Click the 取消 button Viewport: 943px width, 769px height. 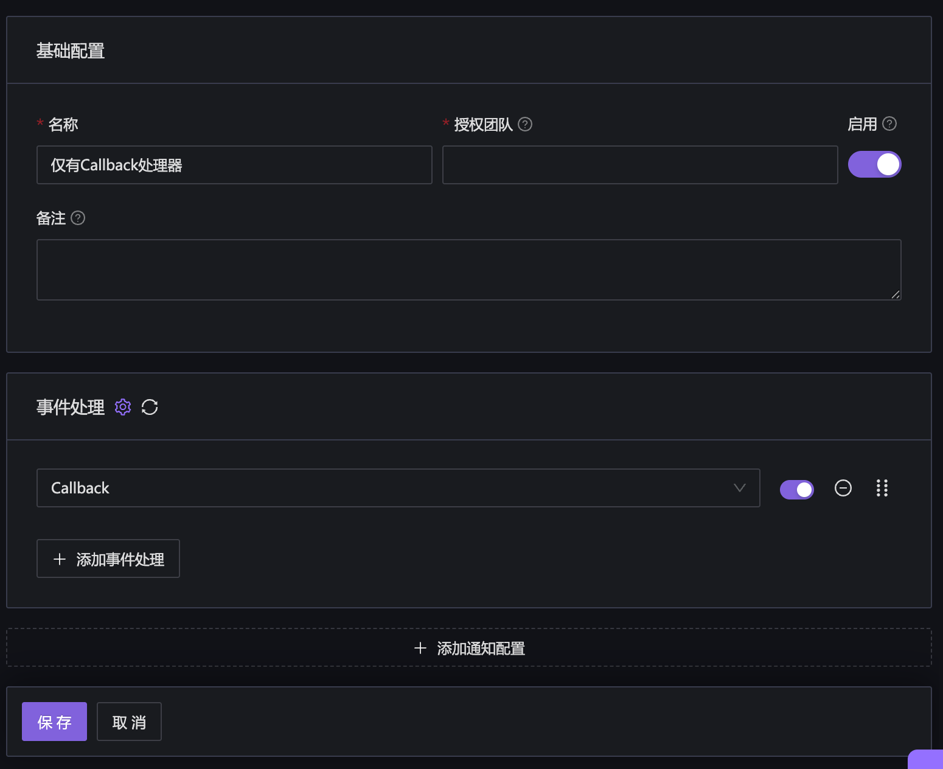pos(128,722)
